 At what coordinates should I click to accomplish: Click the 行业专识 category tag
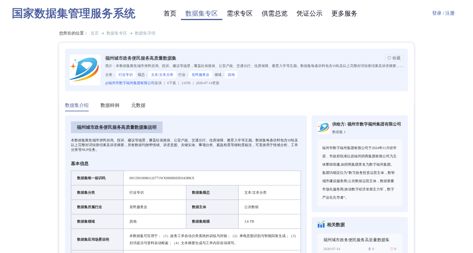click(x=126, y=75)
